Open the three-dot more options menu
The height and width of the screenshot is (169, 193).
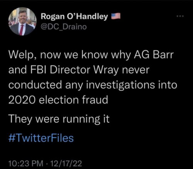click(x=180, y=16)
